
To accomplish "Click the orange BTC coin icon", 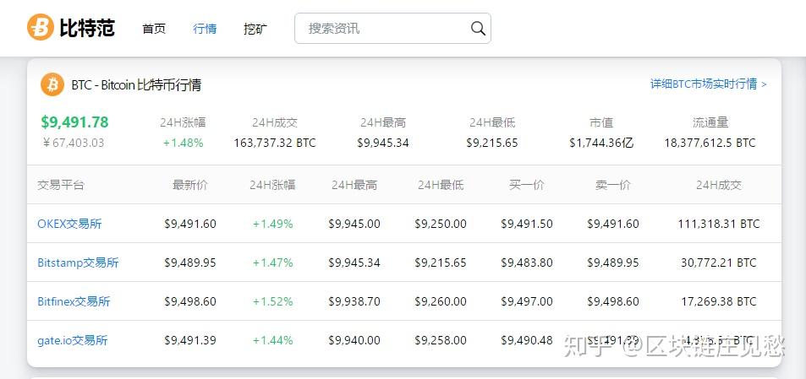I will pos(52,84).
